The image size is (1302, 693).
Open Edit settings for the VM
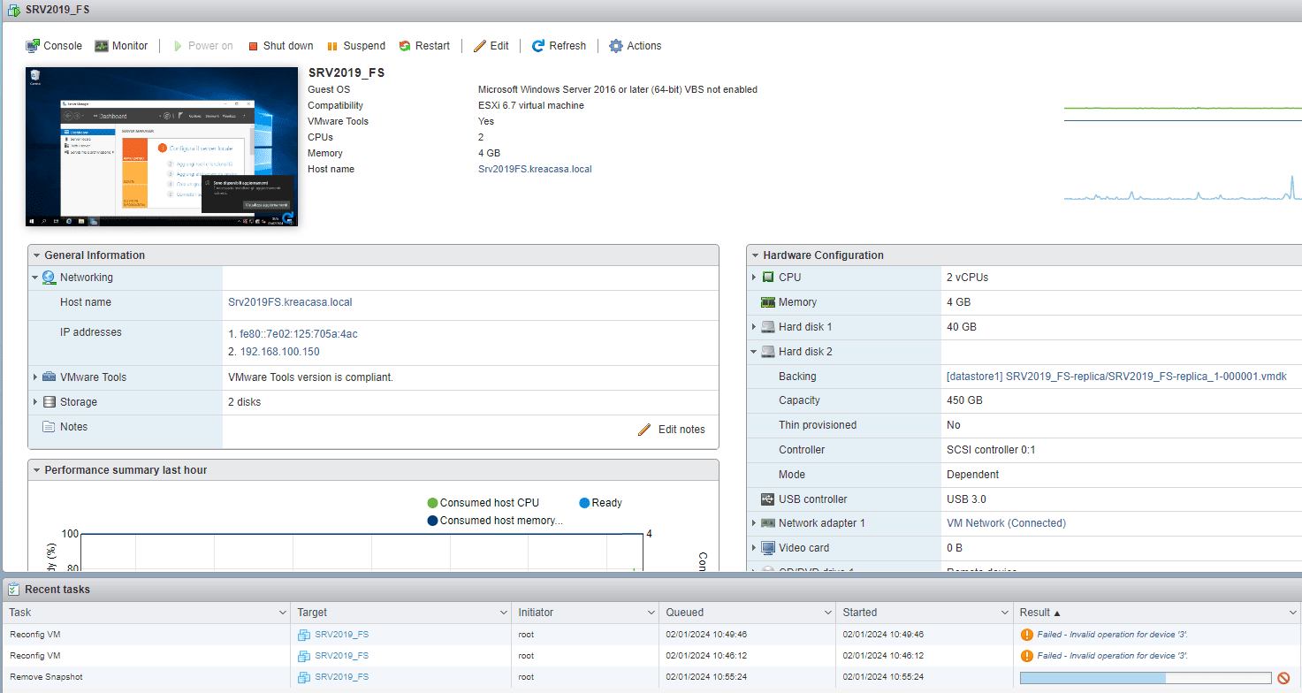click(491, 45)
